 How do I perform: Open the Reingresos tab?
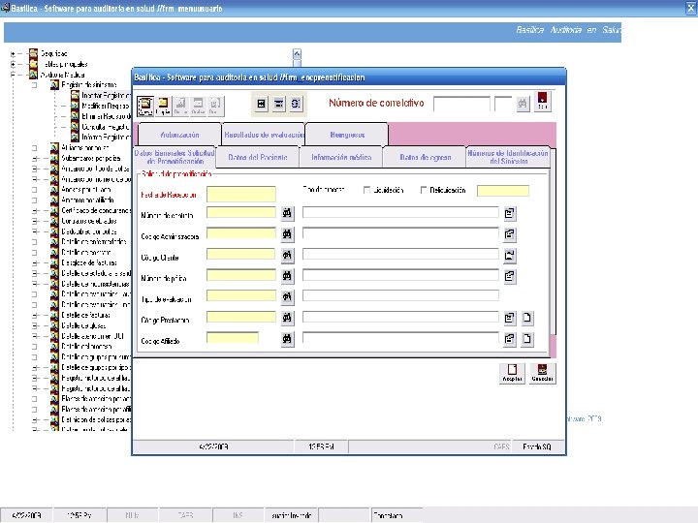coord(347,135)
